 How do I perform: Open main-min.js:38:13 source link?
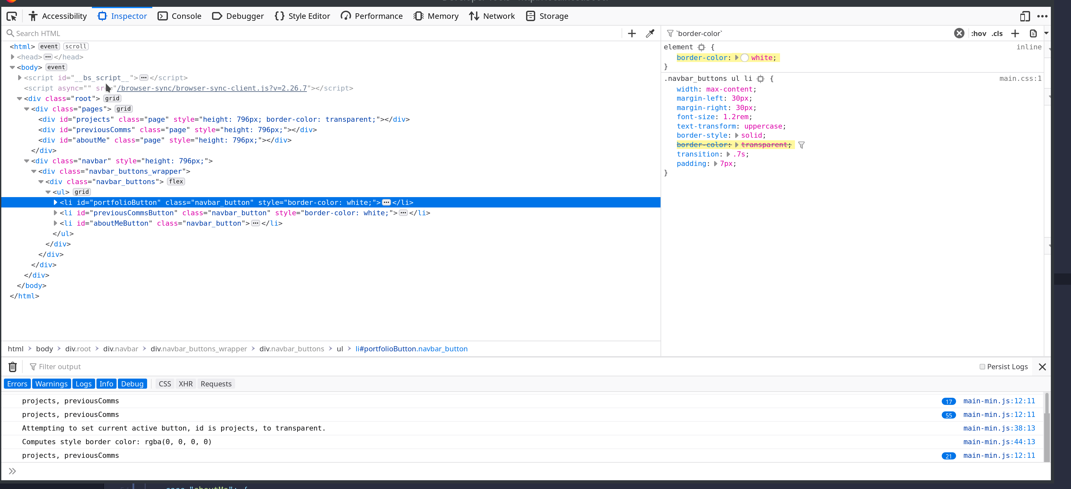(x=999, y=428)
